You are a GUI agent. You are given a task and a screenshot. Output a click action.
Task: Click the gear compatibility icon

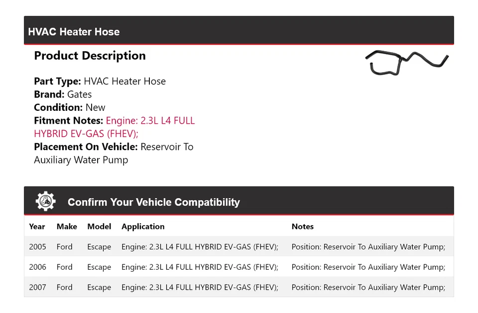pyautogui.click(x=46, y=201)
